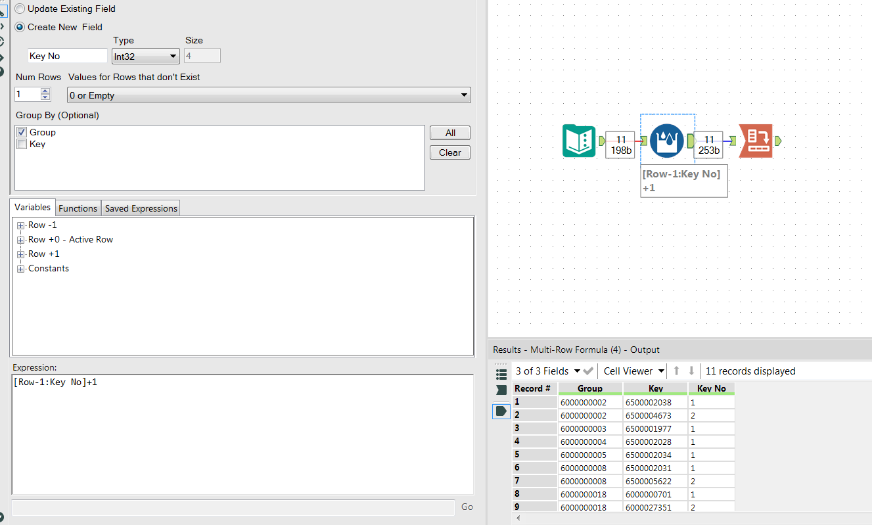
Task: Open the Multi-Row Formula tool icon
Action: click(667, 141)
